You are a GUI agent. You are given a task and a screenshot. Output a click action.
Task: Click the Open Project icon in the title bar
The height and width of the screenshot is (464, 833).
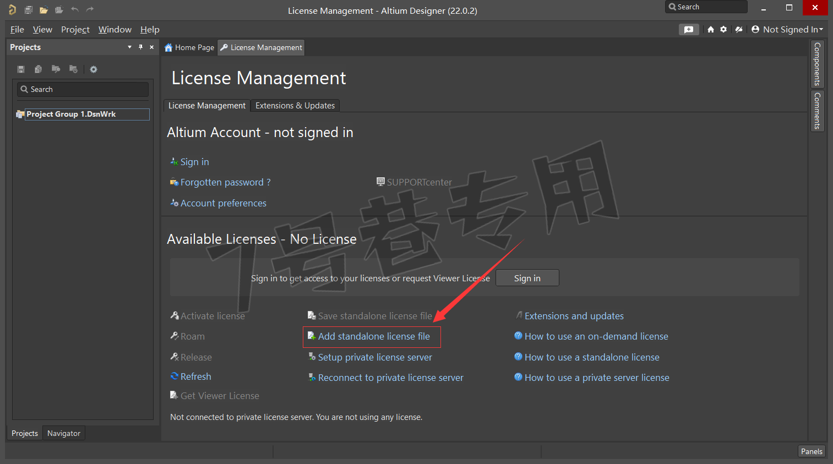[59, 9]
